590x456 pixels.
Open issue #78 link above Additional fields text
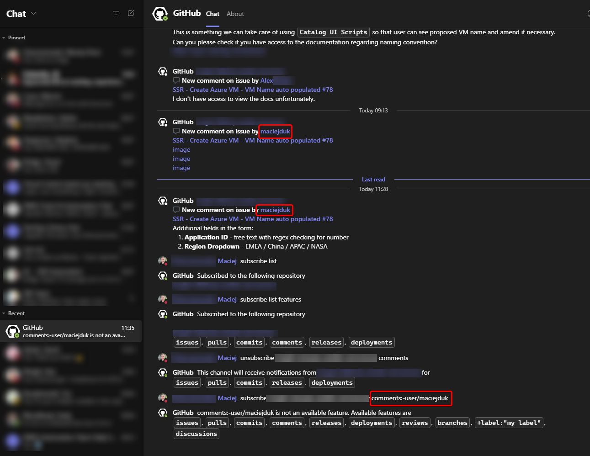(x=253, y=219)
